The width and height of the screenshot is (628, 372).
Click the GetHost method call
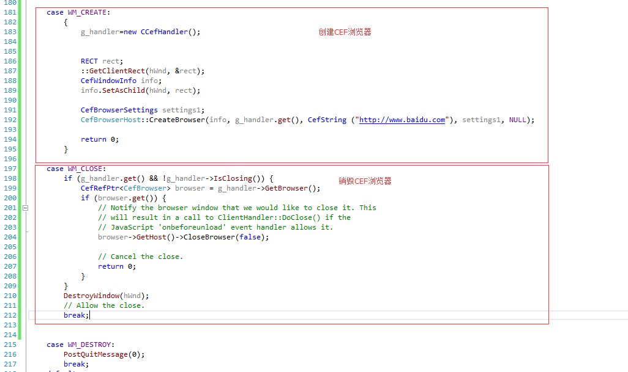151,238
